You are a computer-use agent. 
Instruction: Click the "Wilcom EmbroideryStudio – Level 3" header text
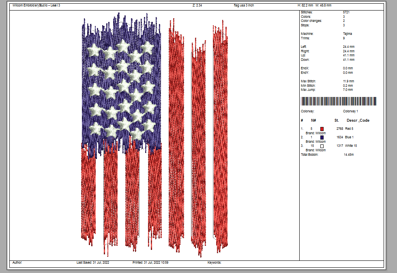tap(36, 5)
